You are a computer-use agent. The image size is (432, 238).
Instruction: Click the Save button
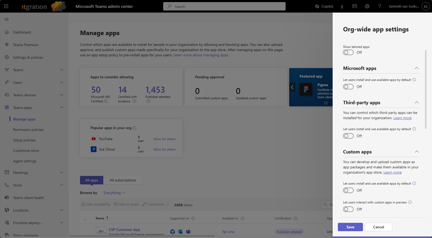coord(350,227)
